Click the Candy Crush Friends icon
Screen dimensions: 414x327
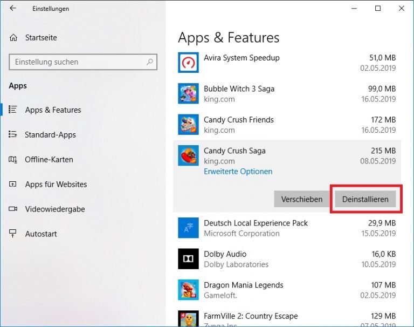[188, 125]
